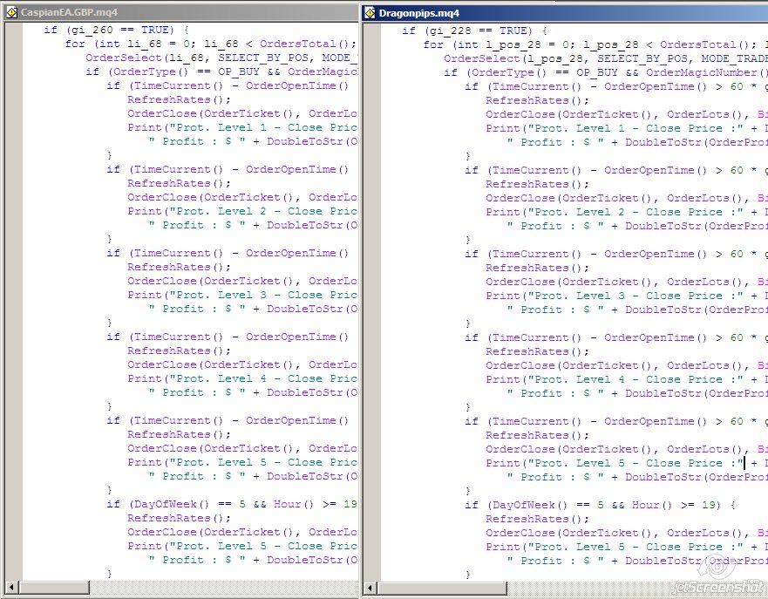
Task: Click 'DayOfWeek()' in Dragonpips window
Action: pyautogui.click(x=529, y=506)
